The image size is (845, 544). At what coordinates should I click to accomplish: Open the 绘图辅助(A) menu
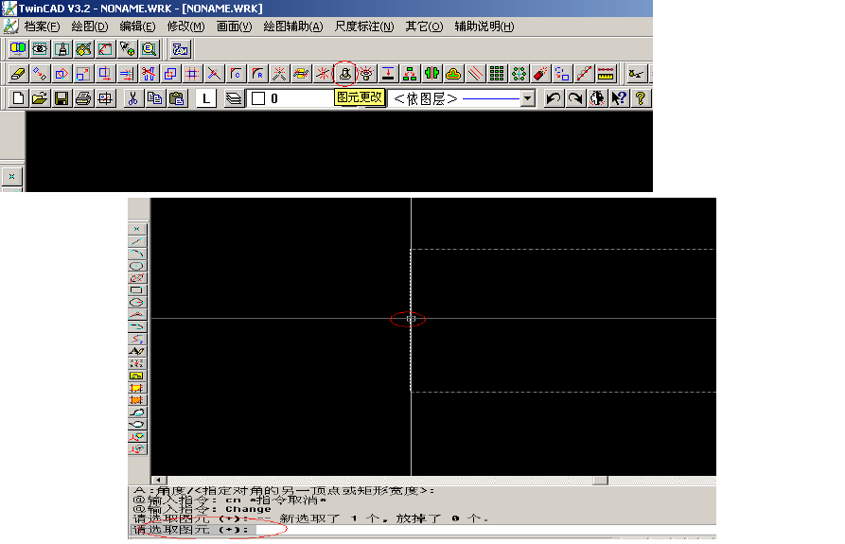pyautogui.click(x=293, y=26)
